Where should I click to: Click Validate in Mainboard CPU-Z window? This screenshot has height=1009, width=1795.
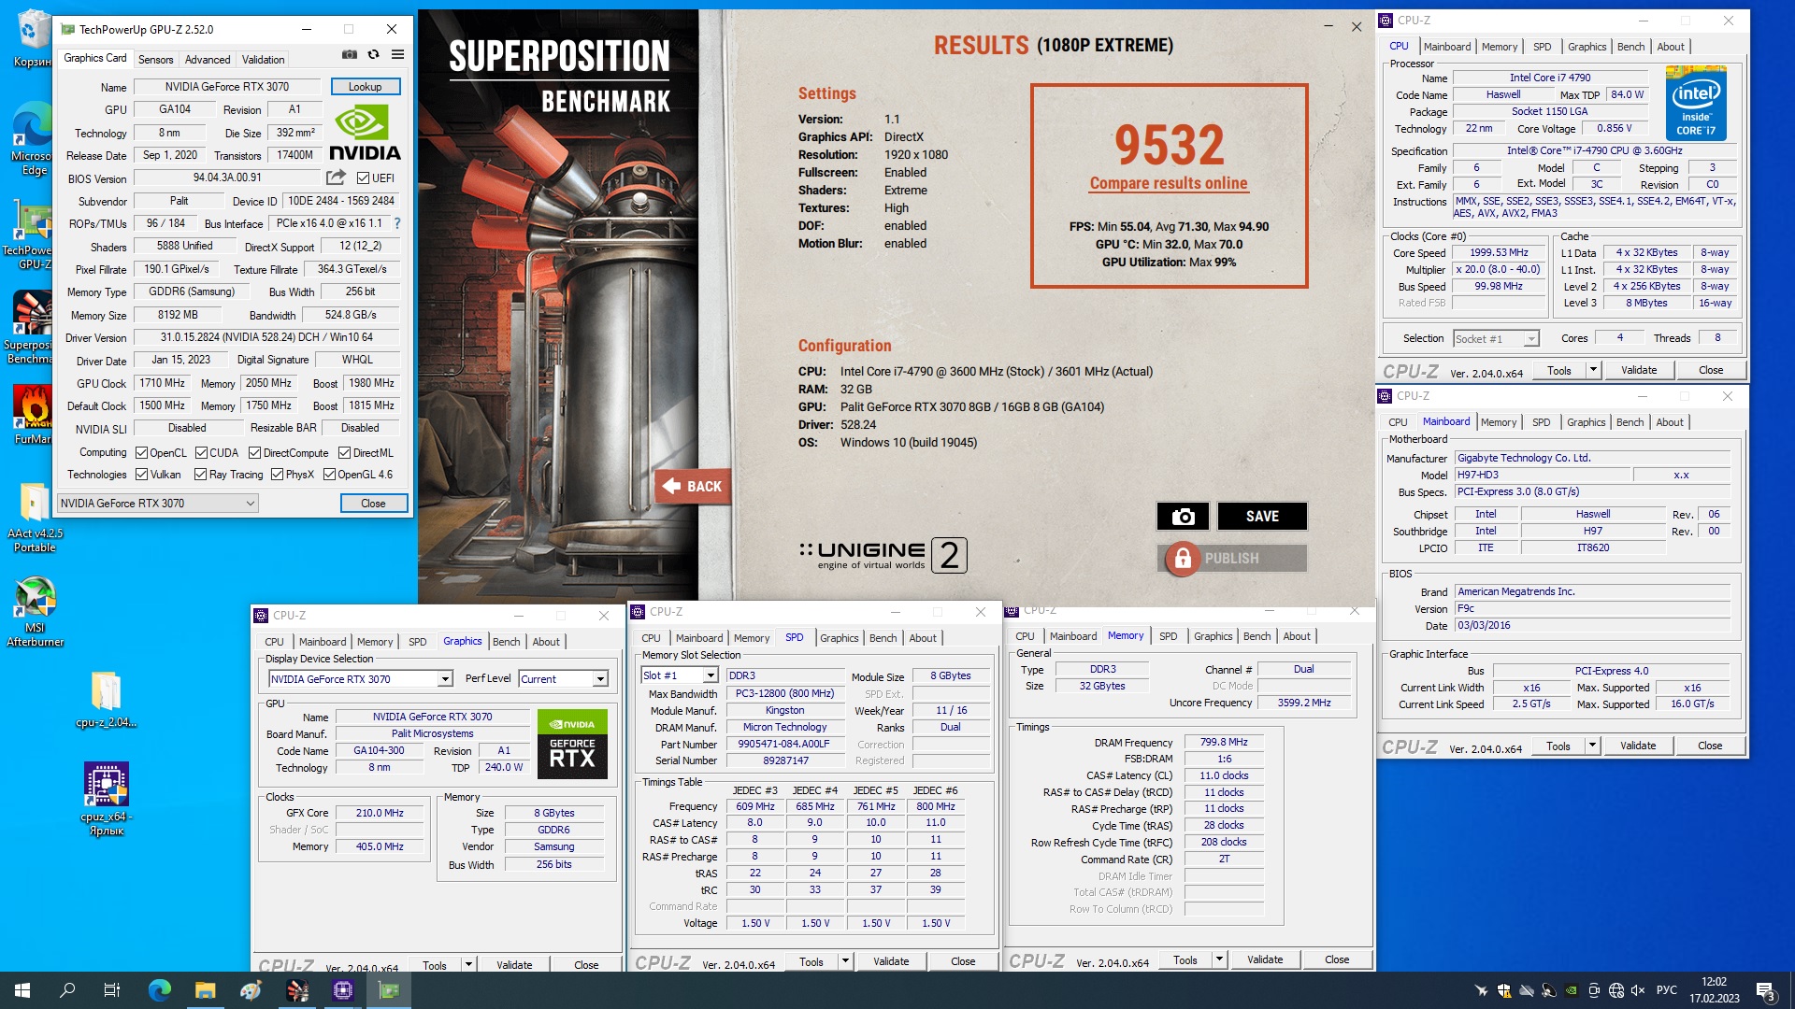coord(1637,746)
